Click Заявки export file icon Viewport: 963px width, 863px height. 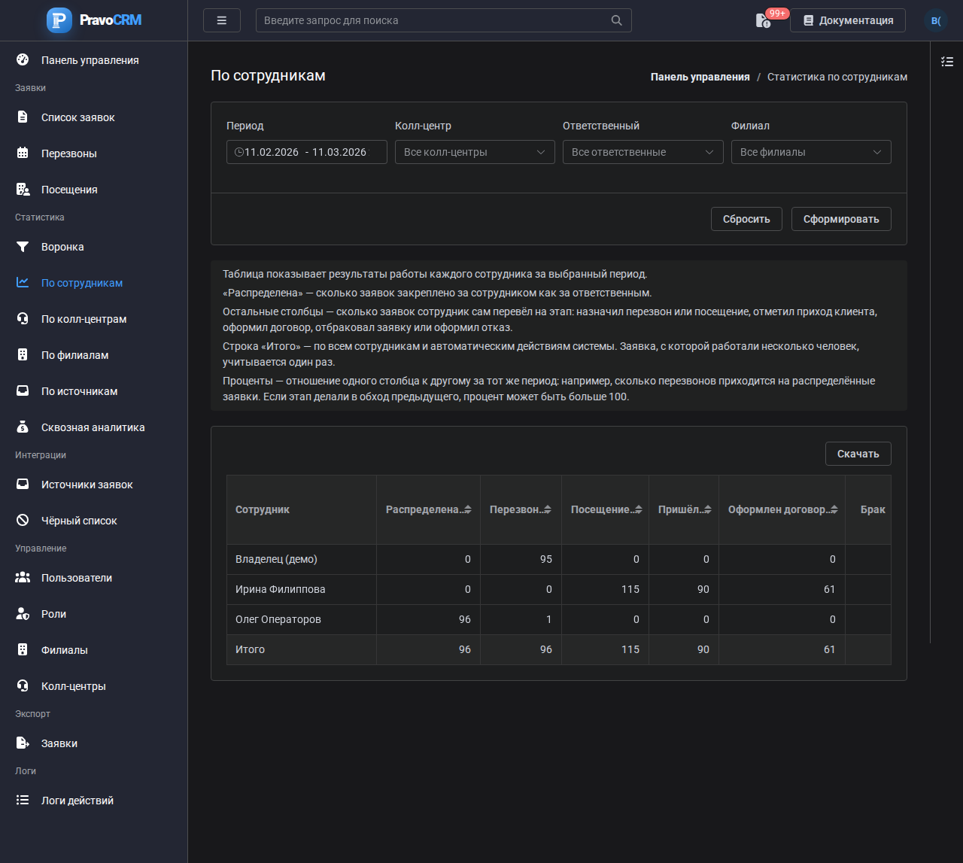coord(23,743)
